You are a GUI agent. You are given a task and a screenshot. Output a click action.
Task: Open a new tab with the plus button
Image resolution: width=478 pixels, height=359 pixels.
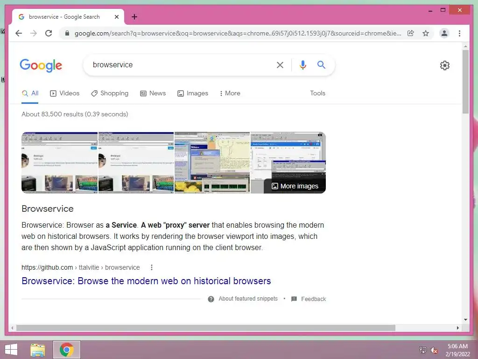(134, 17)
